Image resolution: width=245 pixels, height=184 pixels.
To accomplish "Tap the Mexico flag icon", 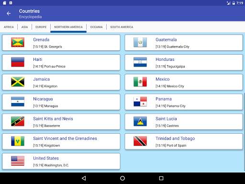I will [140, 82].
